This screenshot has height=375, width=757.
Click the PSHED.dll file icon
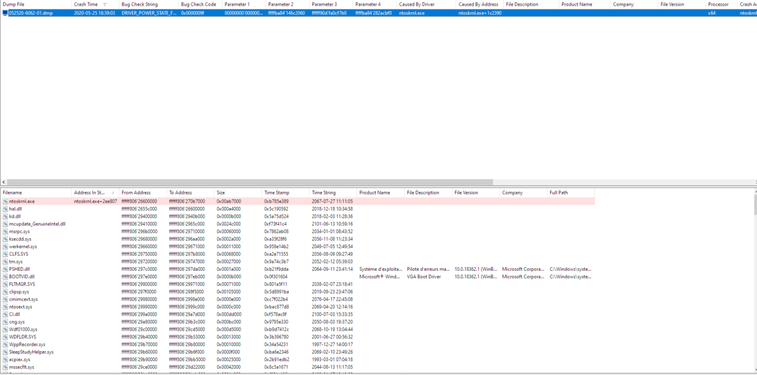pos(5,269)
